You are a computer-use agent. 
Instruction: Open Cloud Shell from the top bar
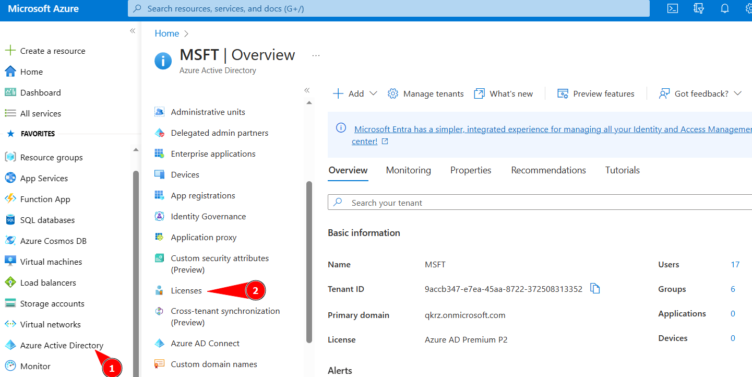(x=673, y=8)
